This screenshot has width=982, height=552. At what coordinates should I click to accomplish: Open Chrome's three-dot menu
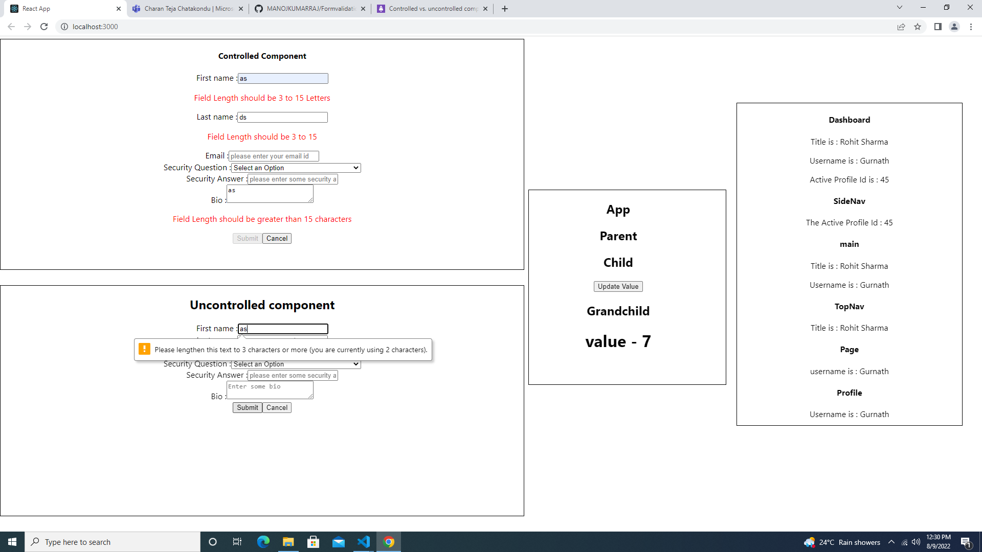tap(971, 27)
